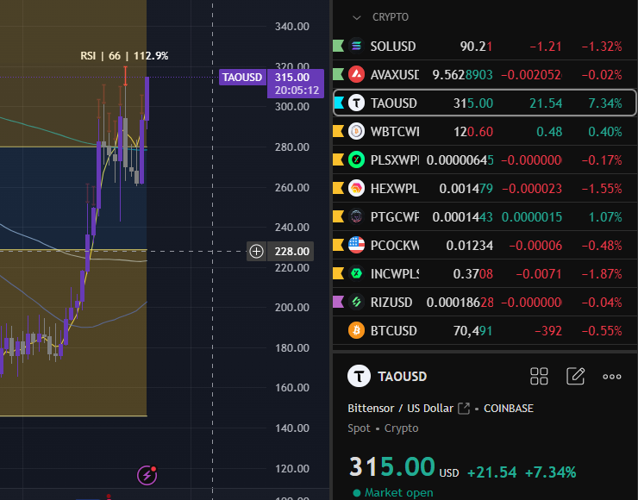Select INCWPLS symbol in watchlist
The height and width of the screenshot is (500, 638).
[x=395, y=274]
